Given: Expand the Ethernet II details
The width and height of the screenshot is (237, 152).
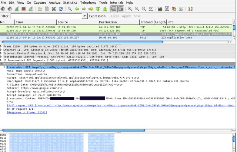Looking at the screenshot, I should [x=1, y=50].
